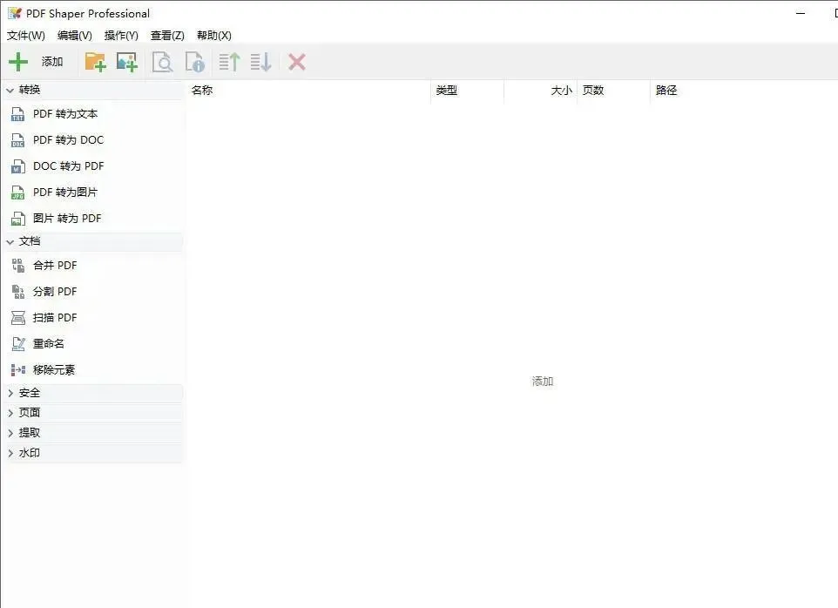The image size is (838, 608).
Task: Click the 添加 link in empty file list
Action: click(543, 382)
